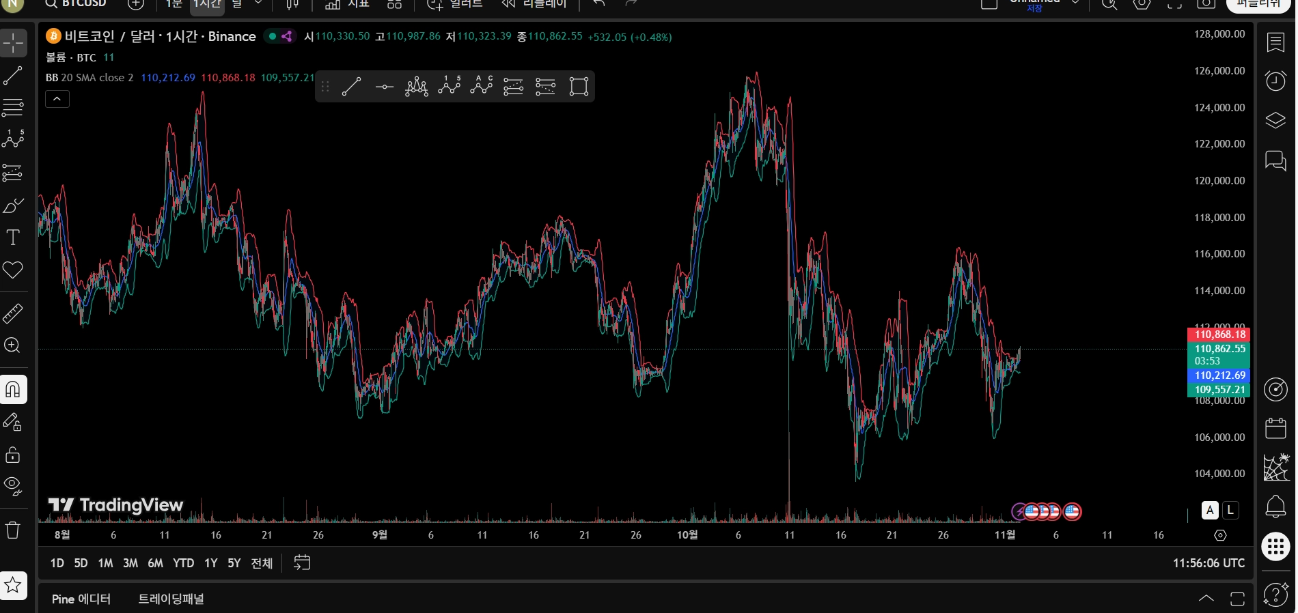1298x613 pixels.
Task: Open the calendar icon in right sidebar
Action: tap(1275, 429)
